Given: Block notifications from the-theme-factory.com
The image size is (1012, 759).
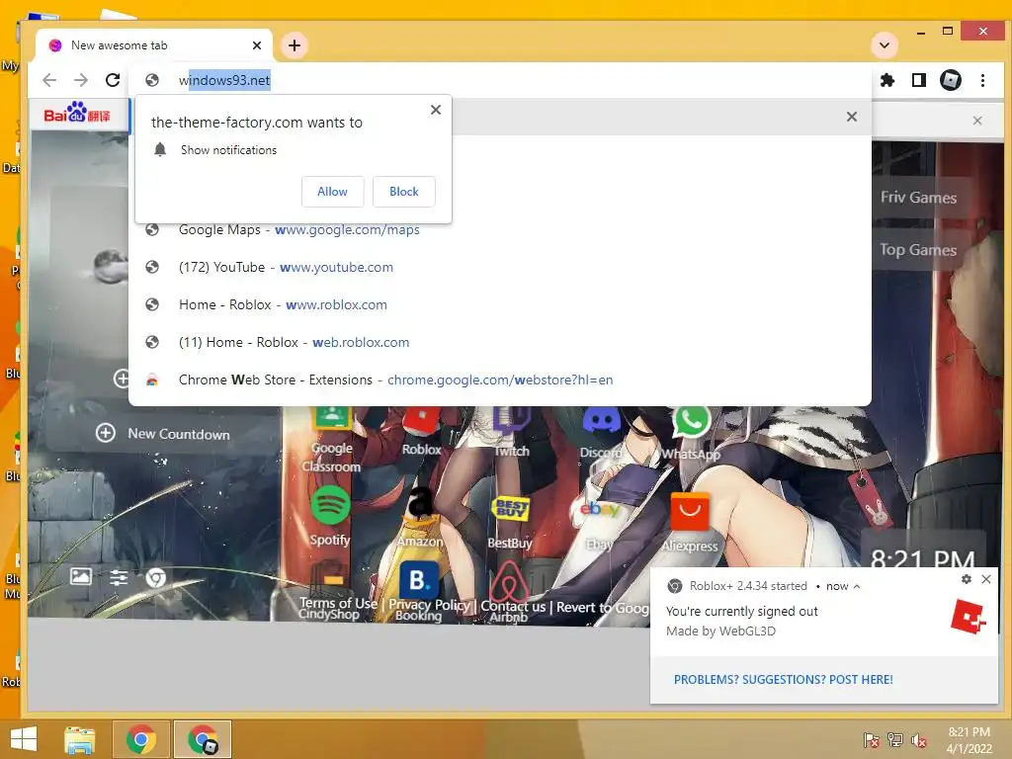Looking at the screenshot, I should (404, 192).
